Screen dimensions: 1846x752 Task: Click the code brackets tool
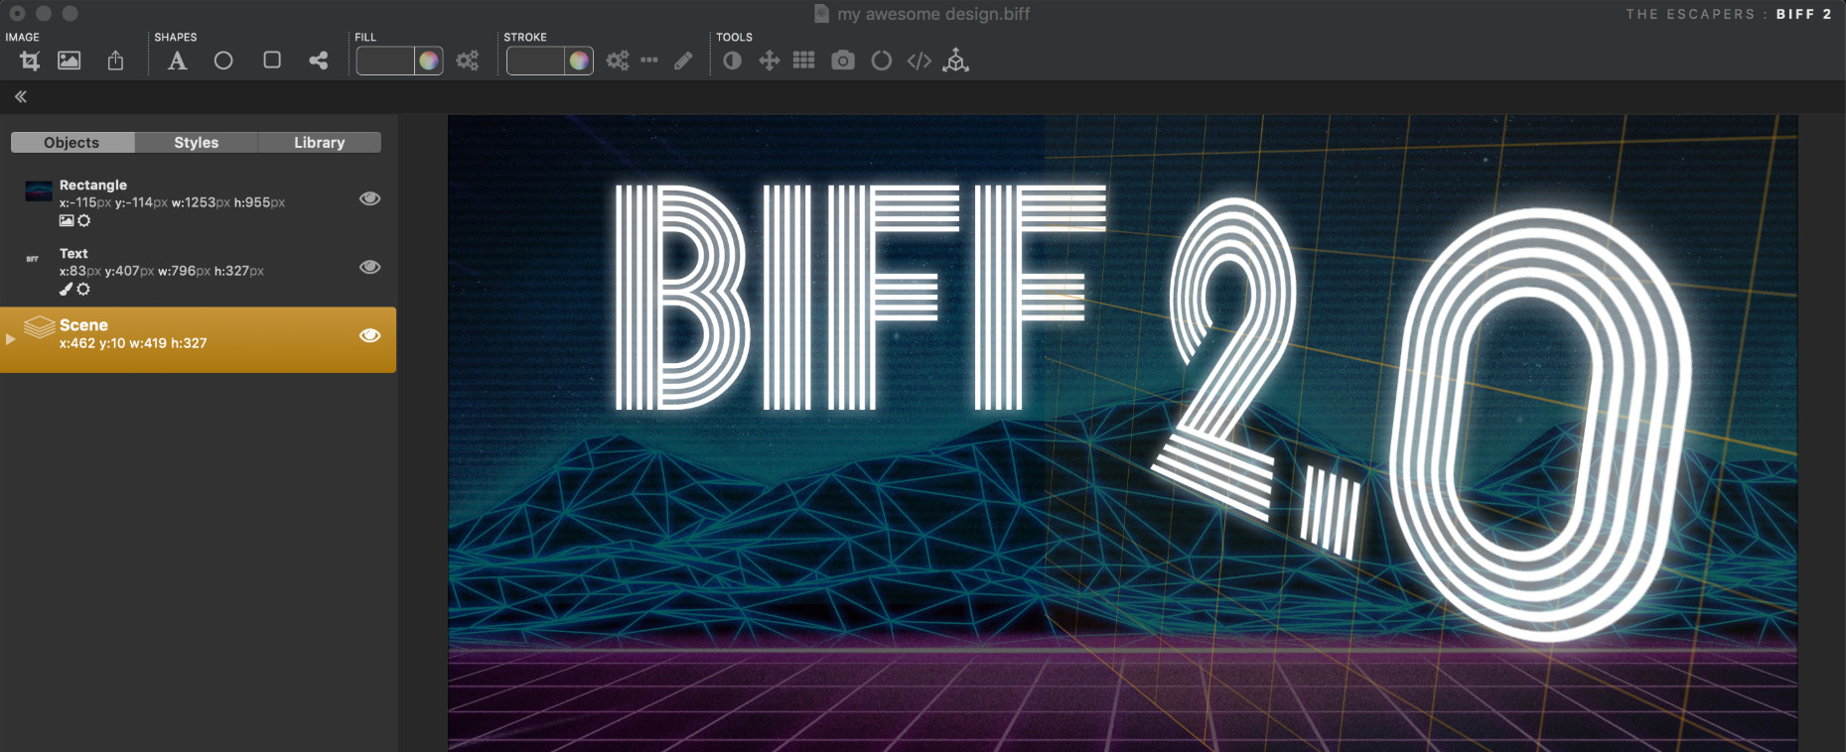click(919, 61)
